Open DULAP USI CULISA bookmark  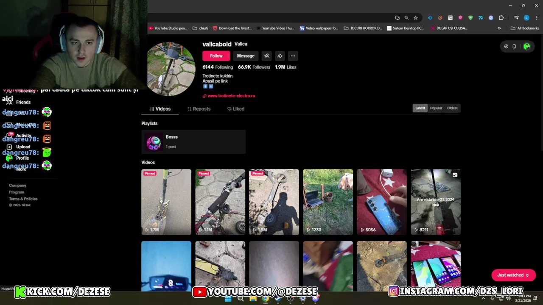click(449, 28)
